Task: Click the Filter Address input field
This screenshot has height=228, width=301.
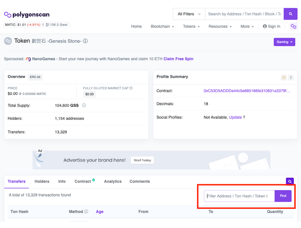Action: coord(240,196)
